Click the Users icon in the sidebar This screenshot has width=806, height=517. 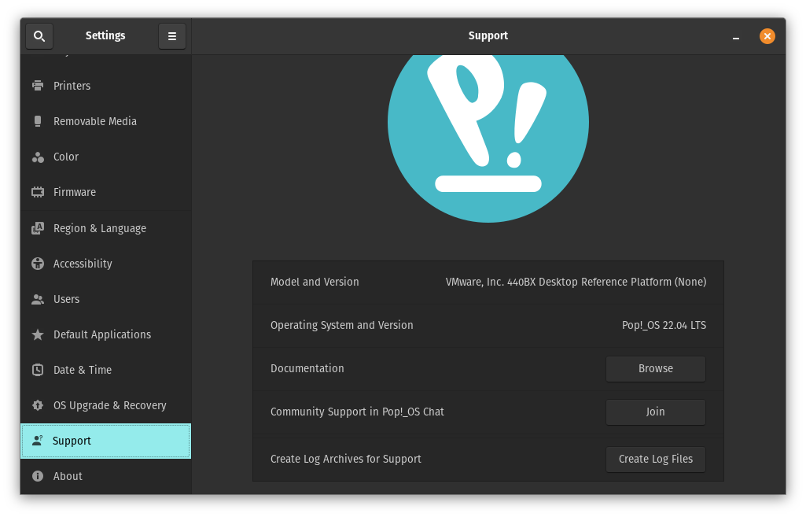(x=38, y=299)
